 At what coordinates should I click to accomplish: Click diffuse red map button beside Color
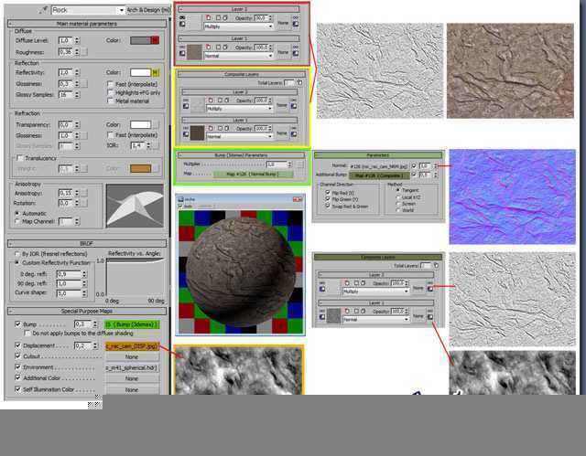155,40
